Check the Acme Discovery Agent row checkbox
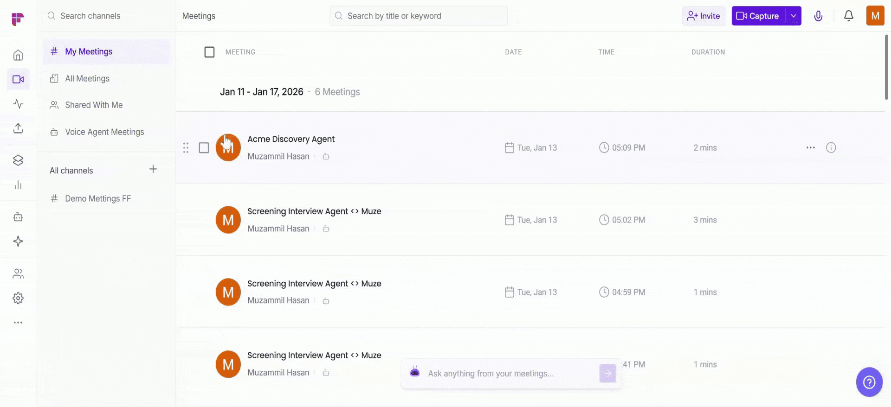 (204, 147)
